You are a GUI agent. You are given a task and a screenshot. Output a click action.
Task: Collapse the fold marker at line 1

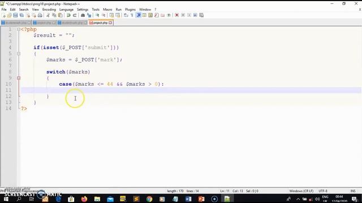(x=19, y=29)
